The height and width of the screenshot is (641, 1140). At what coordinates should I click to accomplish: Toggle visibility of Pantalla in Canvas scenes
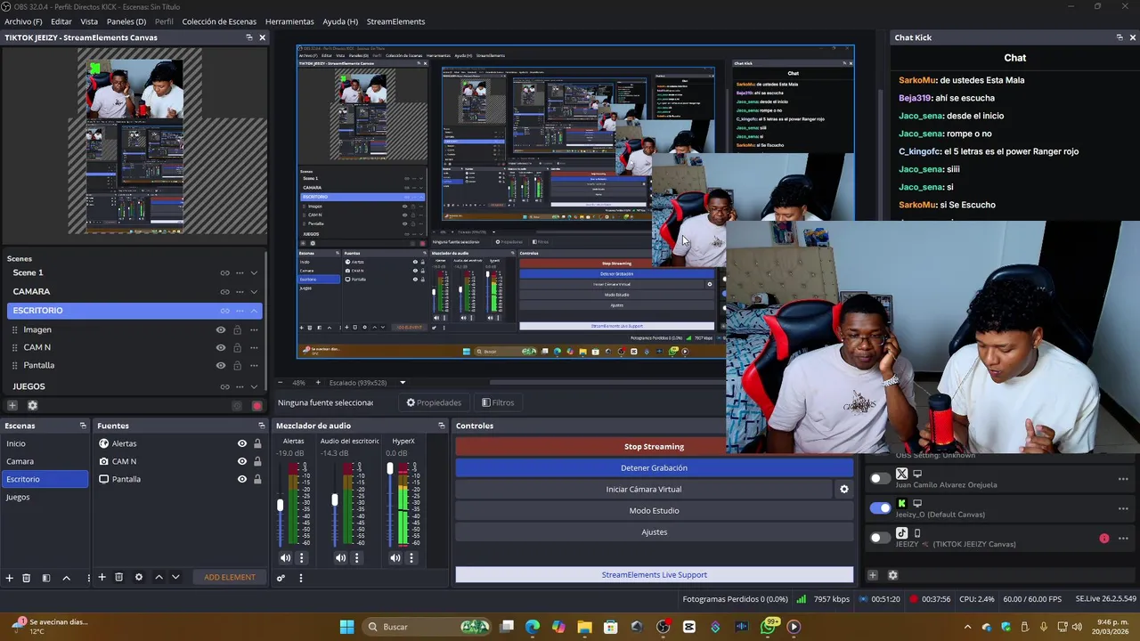coord(221,366)
